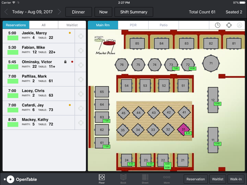The width and height of the screenshot is (247, 185).
Task: Tap the Seated 2 label
Action: coord(234,12)
